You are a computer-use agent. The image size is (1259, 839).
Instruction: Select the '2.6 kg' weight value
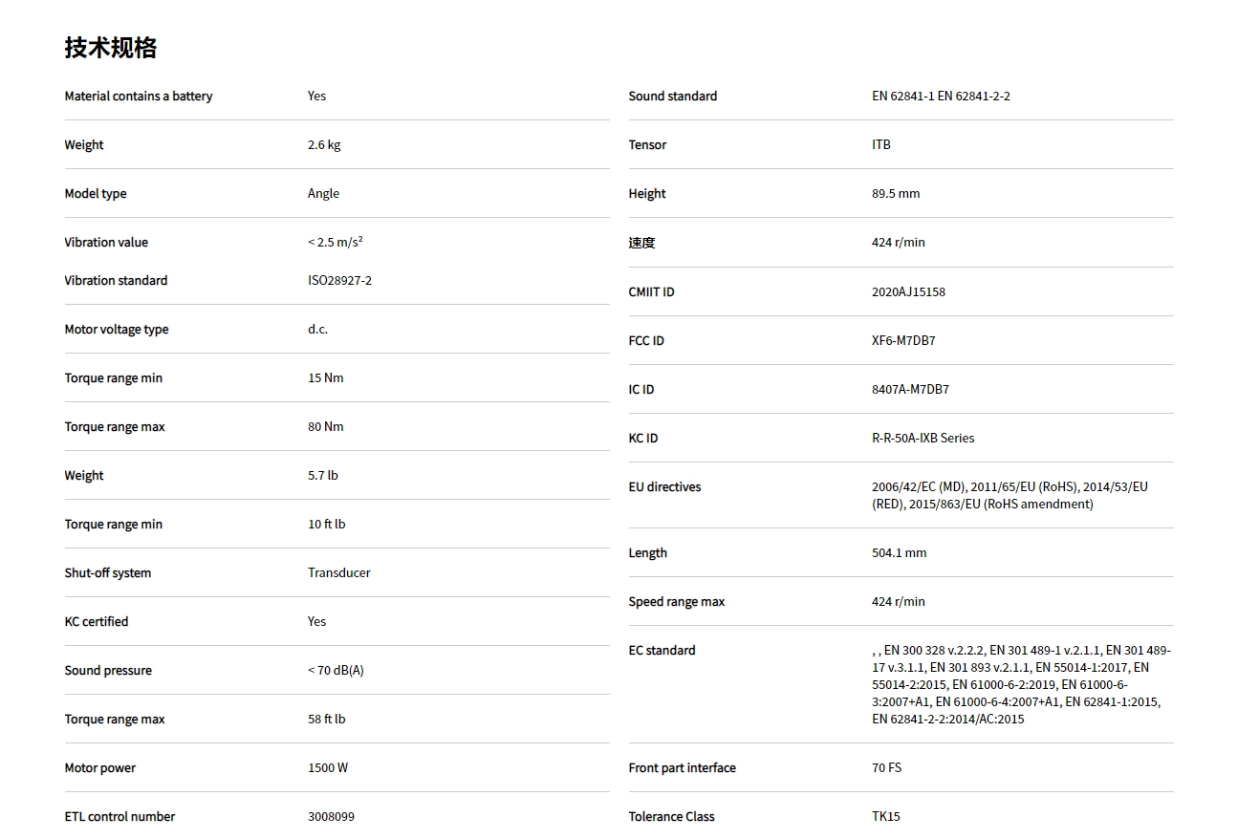coord(324,144)
